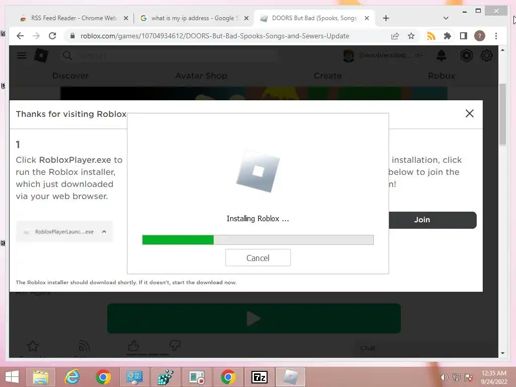Open the Create menu item
Screen dimensions: 516x387
click(x=328, y=76)
